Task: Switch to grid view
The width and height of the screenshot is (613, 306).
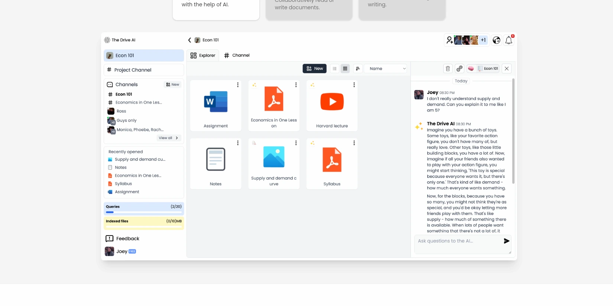Action: [345, 69]
